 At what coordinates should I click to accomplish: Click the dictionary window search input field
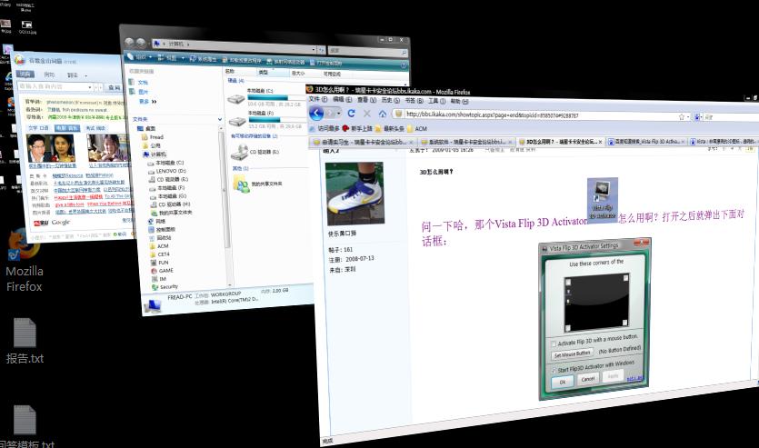55,86
